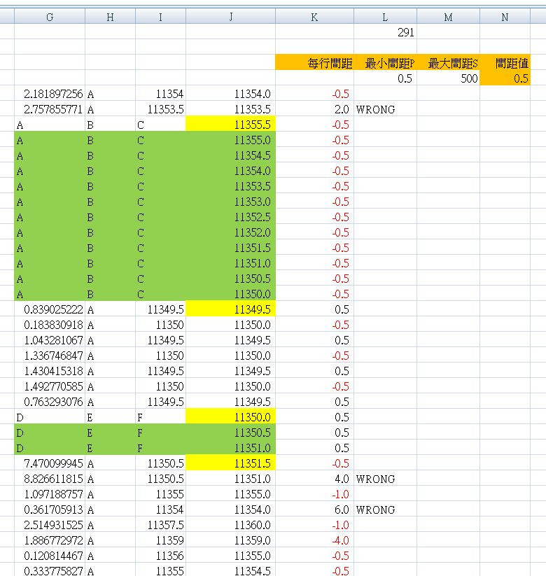Select column J header

click(x=231, y=17)
